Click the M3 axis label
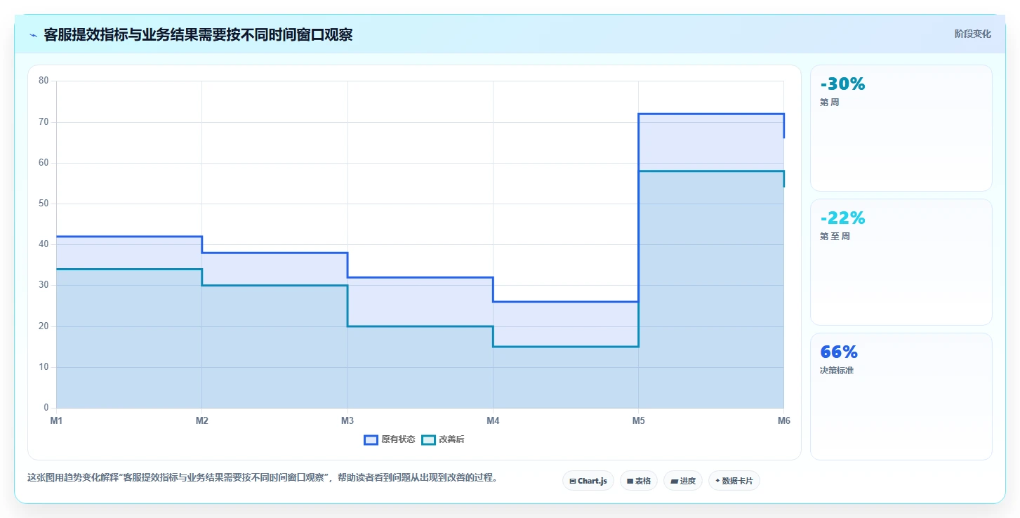This screenshot has width=1020, height=518. 347,420
